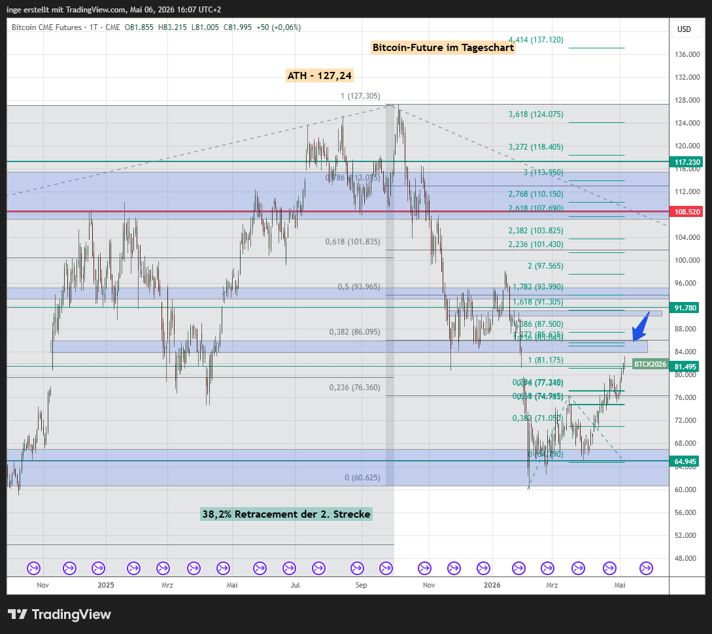The height and width of the screenshot is (634, 712).
Task: Click the event marker just left of the 2025 label
Action: tap(99, 568)
